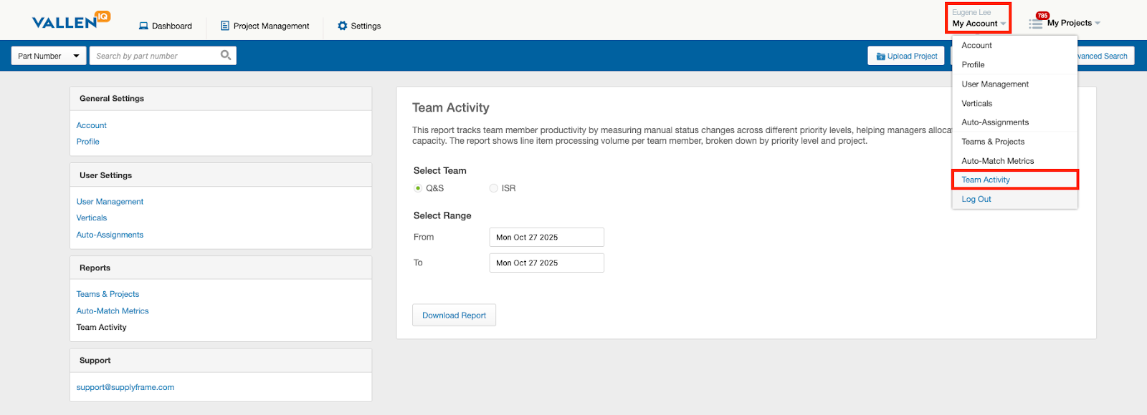
Task: Click the Settings gear icon
Action: [x=342, y=26]
